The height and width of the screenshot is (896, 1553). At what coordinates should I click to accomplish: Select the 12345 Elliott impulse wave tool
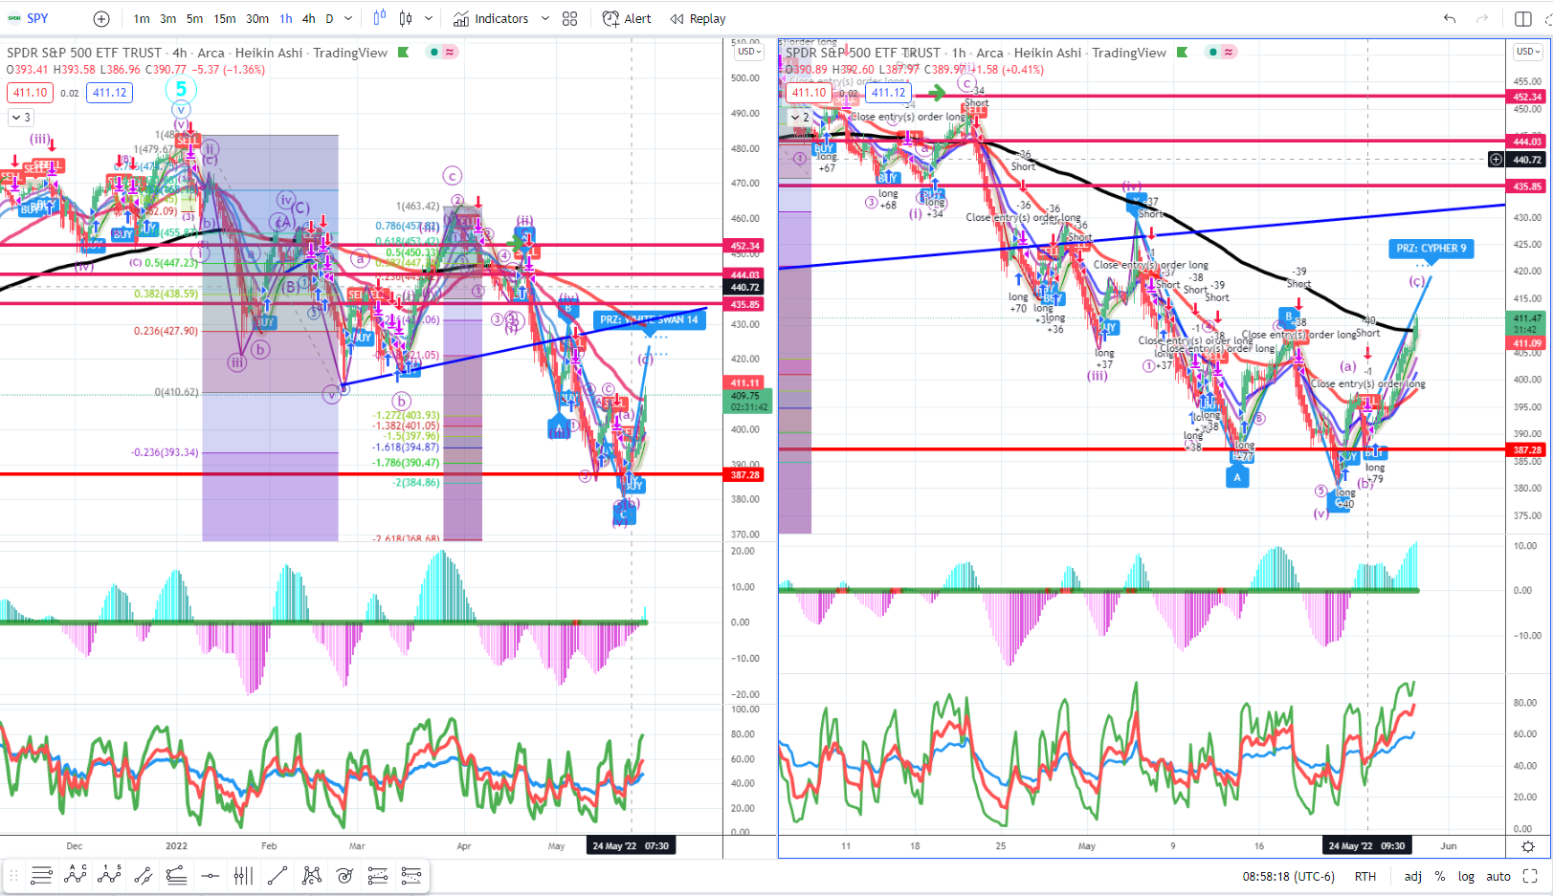coord(109,875)
